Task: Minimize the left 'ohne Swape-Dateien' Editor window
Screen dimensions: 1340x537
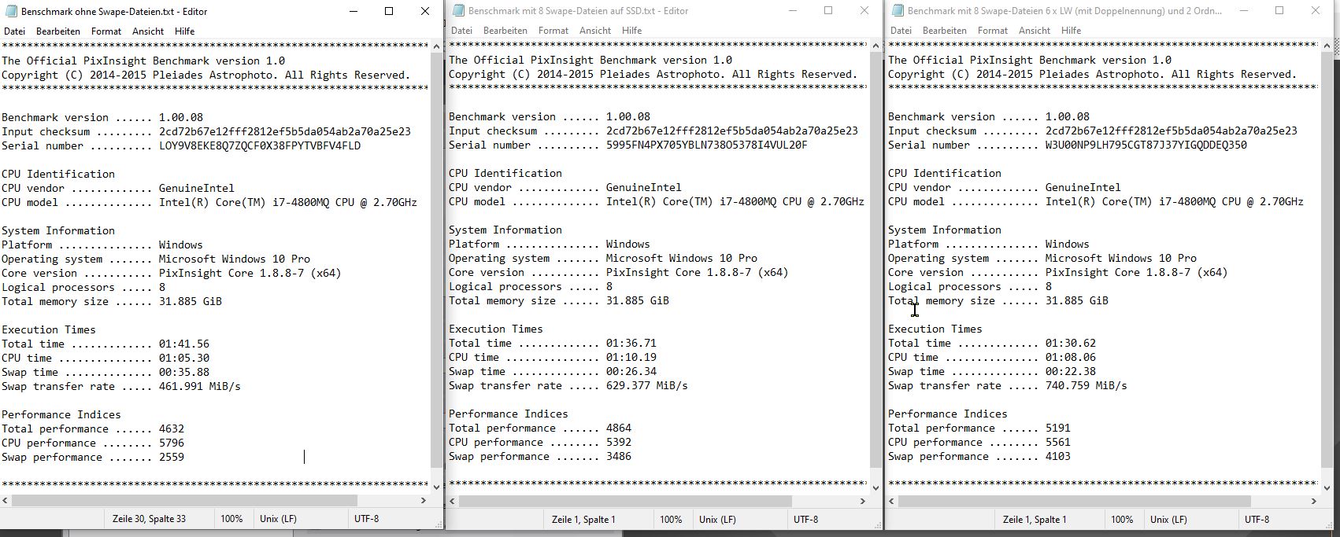Action: coord(354,11)
